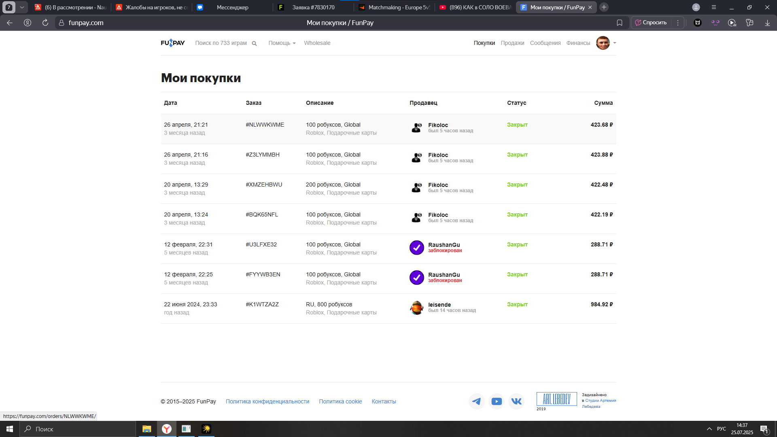
Task: Open Yandex Browser taskbar icon
Action: [166, 429]
